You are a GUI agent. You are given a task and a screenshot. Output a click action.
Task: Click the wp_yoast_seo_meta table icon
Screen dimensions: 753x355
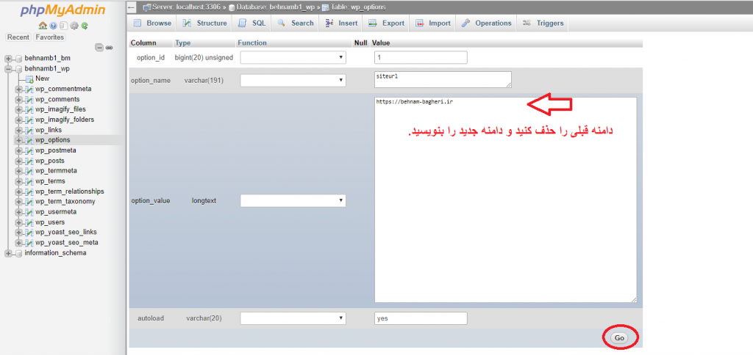tap(29, 243)
